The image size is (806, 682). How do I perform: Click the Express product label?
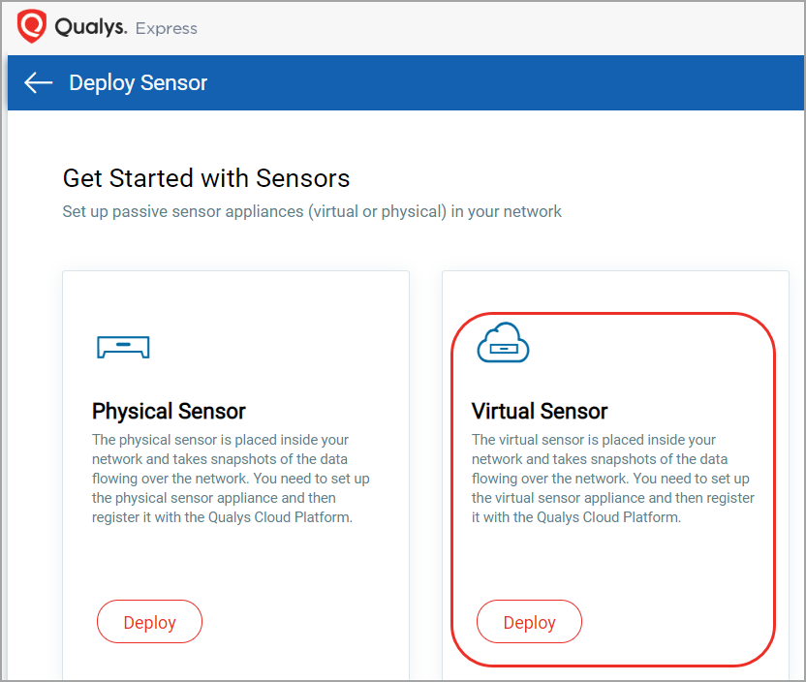[x=167, y=29]
